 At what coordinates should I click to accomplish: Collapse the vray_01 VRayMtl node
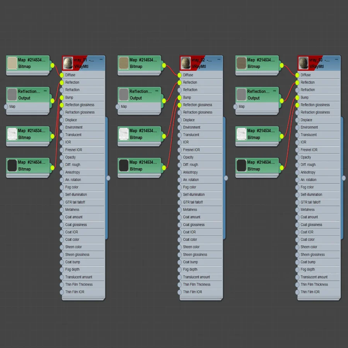pos(101,60)
